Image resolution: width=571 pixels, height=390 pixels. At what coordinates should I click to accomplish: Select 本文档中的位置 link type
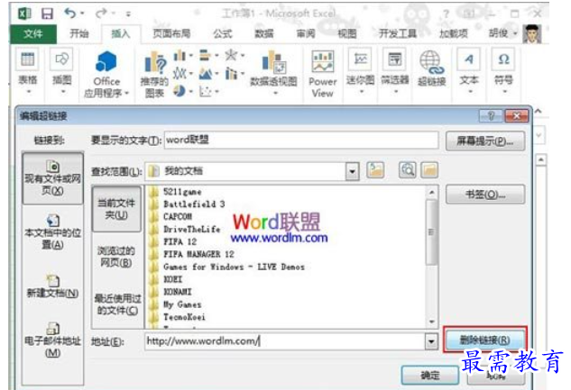pyautogui.click(x=53, y=231)
